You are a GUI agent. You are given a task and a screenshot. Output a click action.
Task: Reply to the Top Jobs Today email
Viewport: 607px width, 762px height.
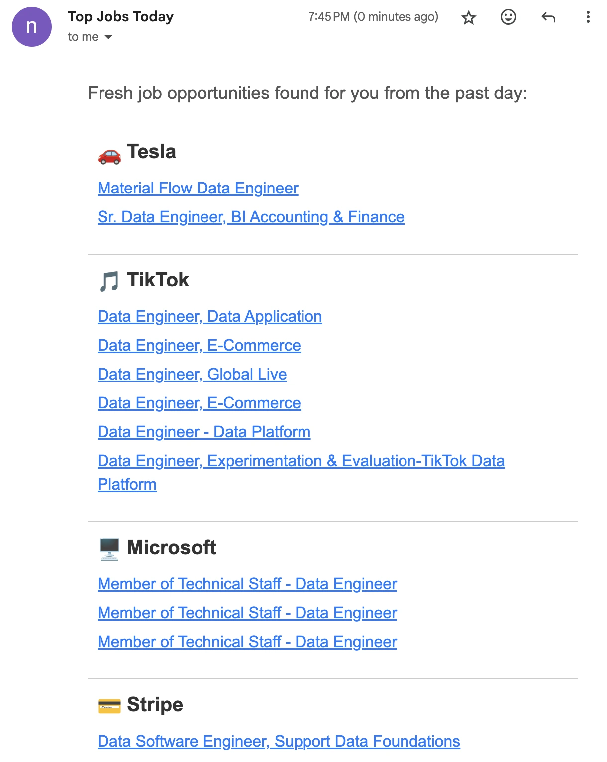tap(549, 16)
